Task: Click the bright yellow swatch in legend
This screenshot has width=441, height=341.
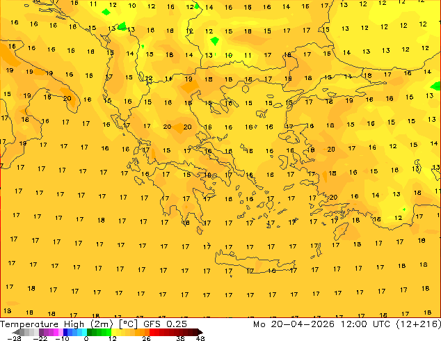Action: pyautogui.click(x=113, y=332)
